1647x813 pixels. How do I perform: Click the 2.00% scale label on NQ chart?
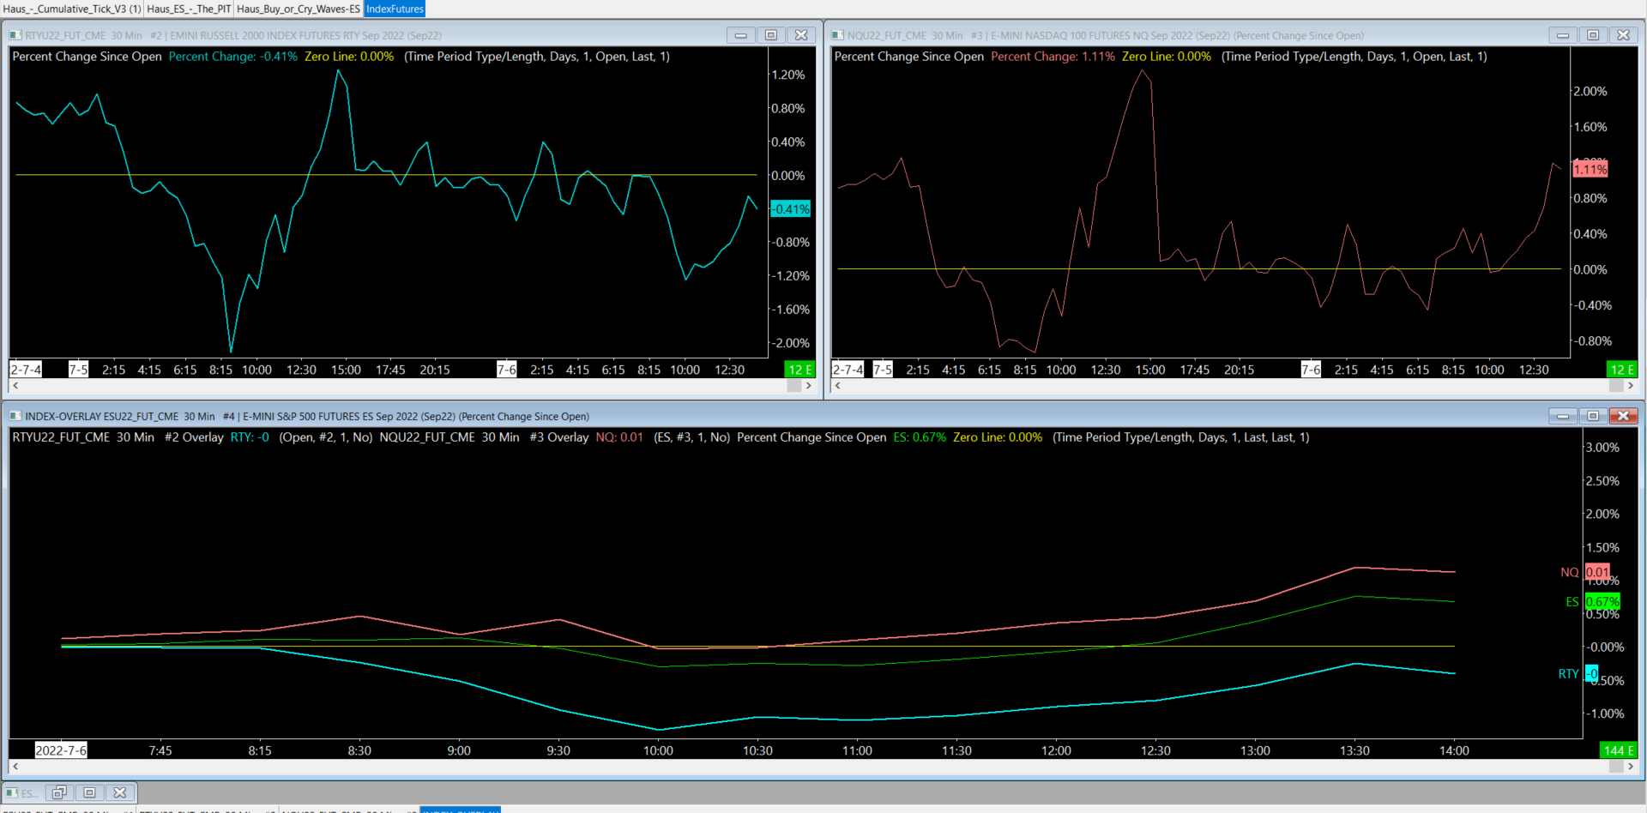(x=1590, y=91)
